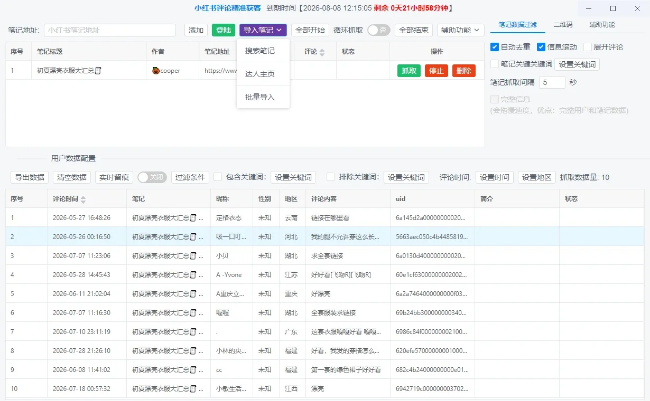Toggle the 实时留痕 关闭 switch
The image size is (650, 401).
pos(152,177)
